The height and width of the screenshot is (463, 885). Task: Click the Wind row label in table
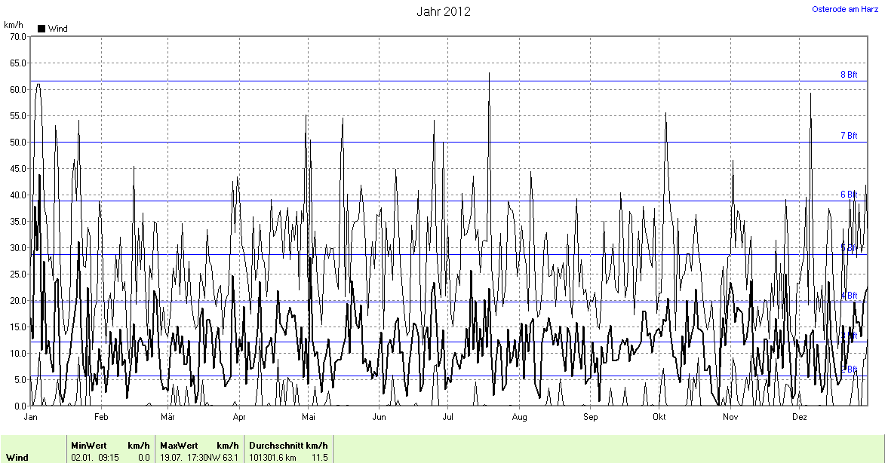coord(17,457)
